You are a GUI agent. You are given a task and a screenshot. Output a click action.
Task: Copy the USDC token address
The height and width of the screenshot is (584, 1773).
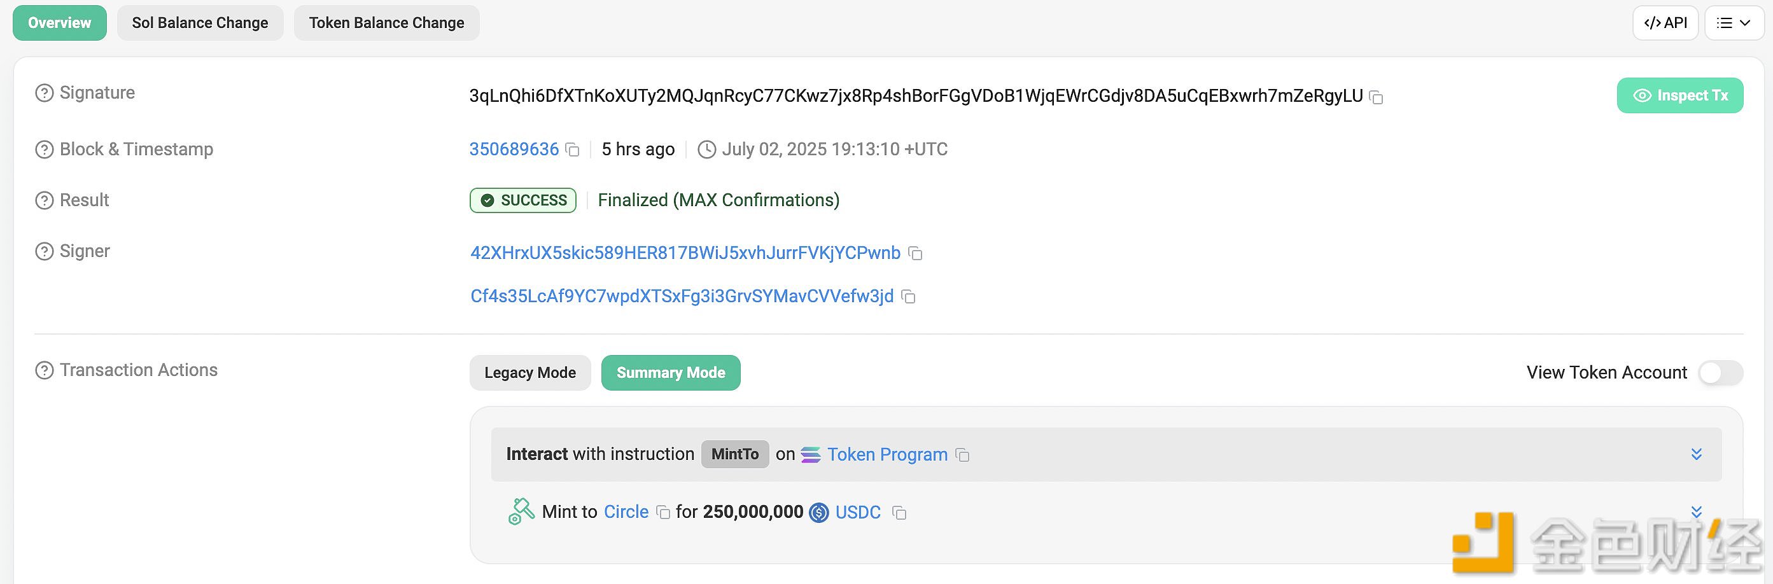[899, 513]
